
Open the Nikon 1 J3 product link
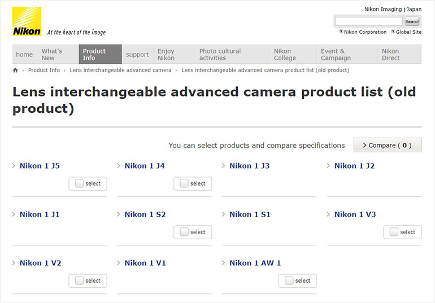249,166
